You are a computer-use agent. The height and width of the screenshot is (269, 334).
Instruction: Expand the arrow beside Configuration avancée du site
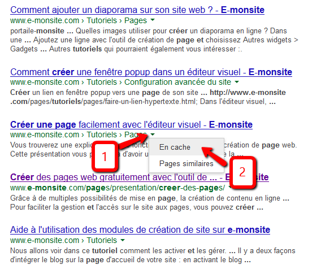tap(237, 82)
